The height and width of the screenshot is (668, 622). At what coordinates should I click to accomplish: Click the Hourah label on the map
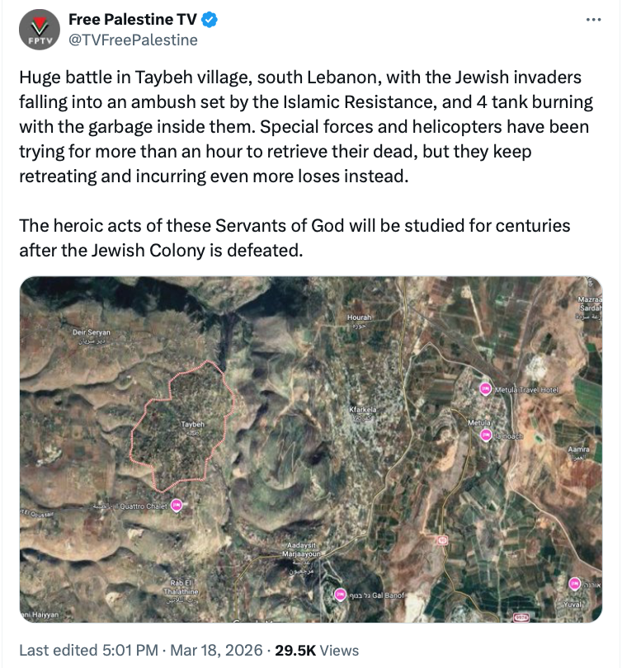click(360, 318)
